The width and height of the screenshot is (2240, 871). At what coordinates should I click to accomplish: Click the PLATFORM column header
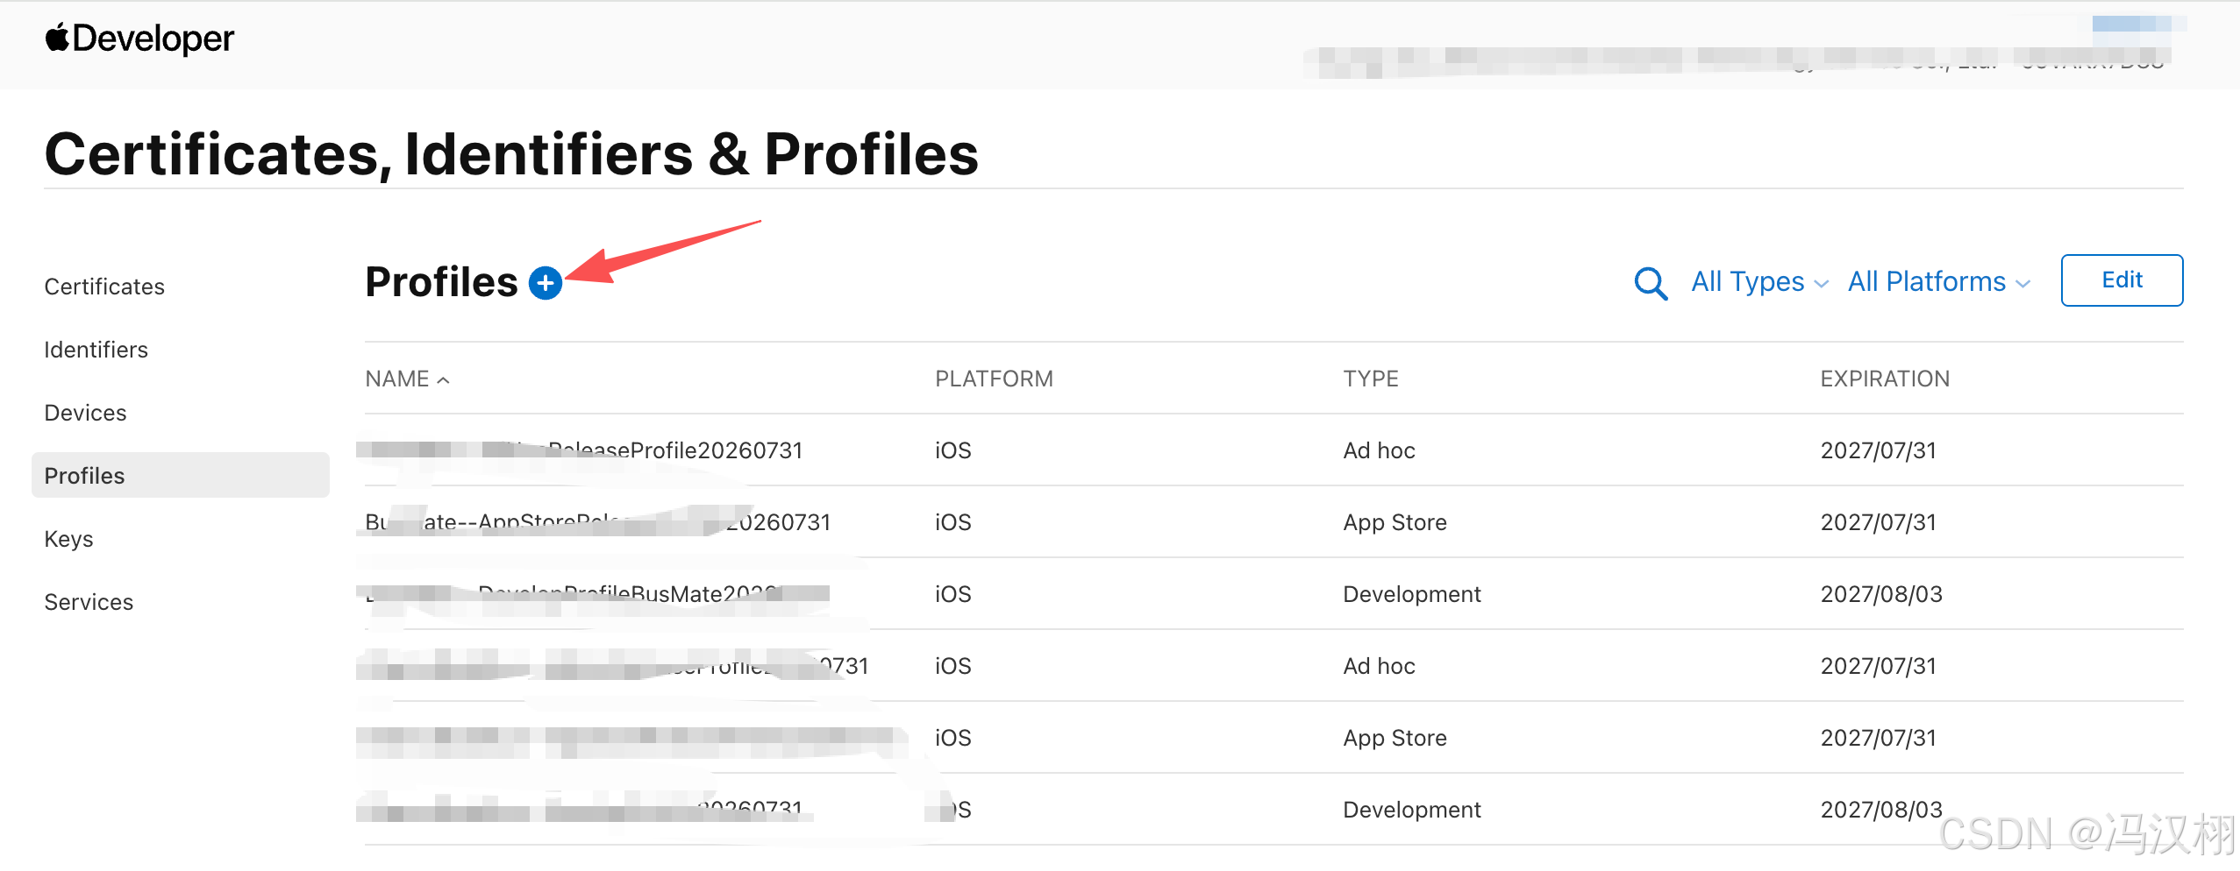coord(994,379)
